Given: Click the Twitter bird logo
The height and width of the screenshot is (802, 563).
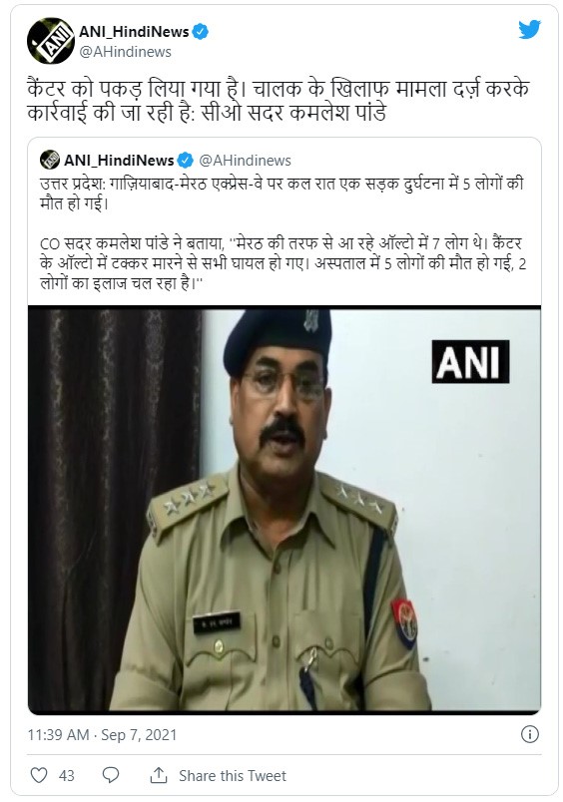Looking at the screenshot, I should (x=529, y=30).
